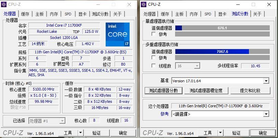278x138 pixels.
Task: Select SPD tab in right window
Action: click(x=208, y=14)
